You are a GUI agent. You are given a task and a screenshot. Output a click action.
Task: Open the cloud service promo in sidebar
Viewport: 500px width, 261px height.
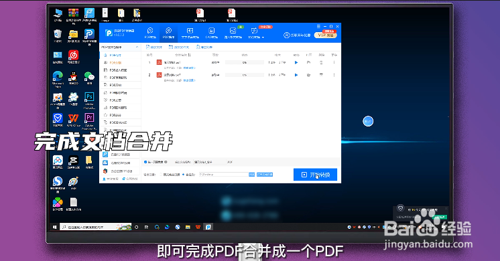120,163
